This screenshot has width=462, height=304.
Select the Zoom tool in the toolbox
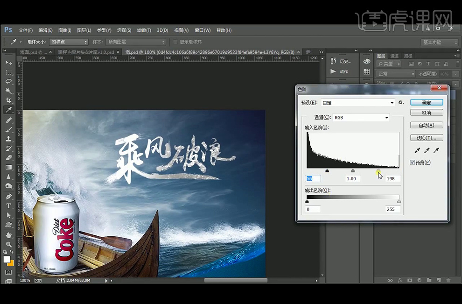(x=8, y=244)
